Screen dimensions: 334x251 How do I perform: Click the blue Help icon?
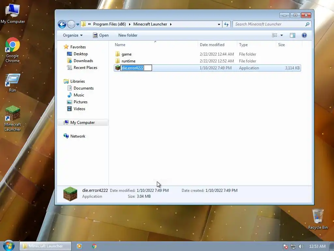[304, 35]
